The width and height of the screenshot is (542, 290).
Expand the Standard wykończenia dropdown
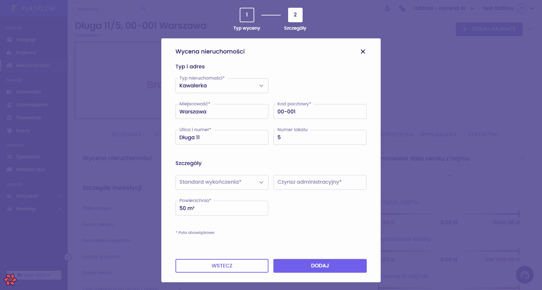[222, 182]
